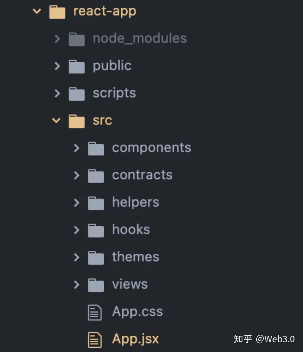Click the App.jsx file icon
This screenshot has height=352, width=303.
click(95, 340)
